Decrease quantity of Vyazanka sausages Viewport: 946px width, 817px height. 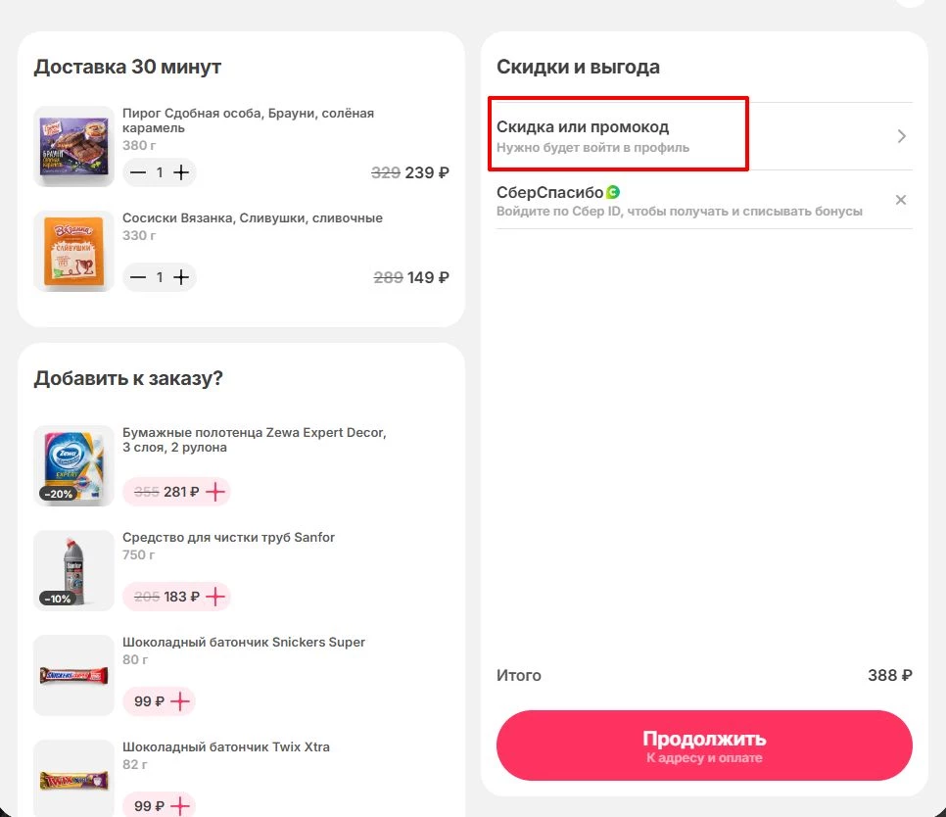coord(138,277)
